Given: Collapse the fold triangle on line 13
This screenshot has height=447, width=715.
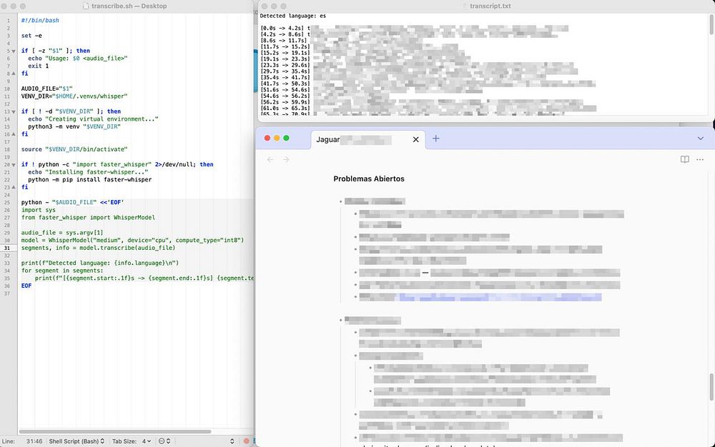Looking at the screenshot, I should click(x=14, y=111).
